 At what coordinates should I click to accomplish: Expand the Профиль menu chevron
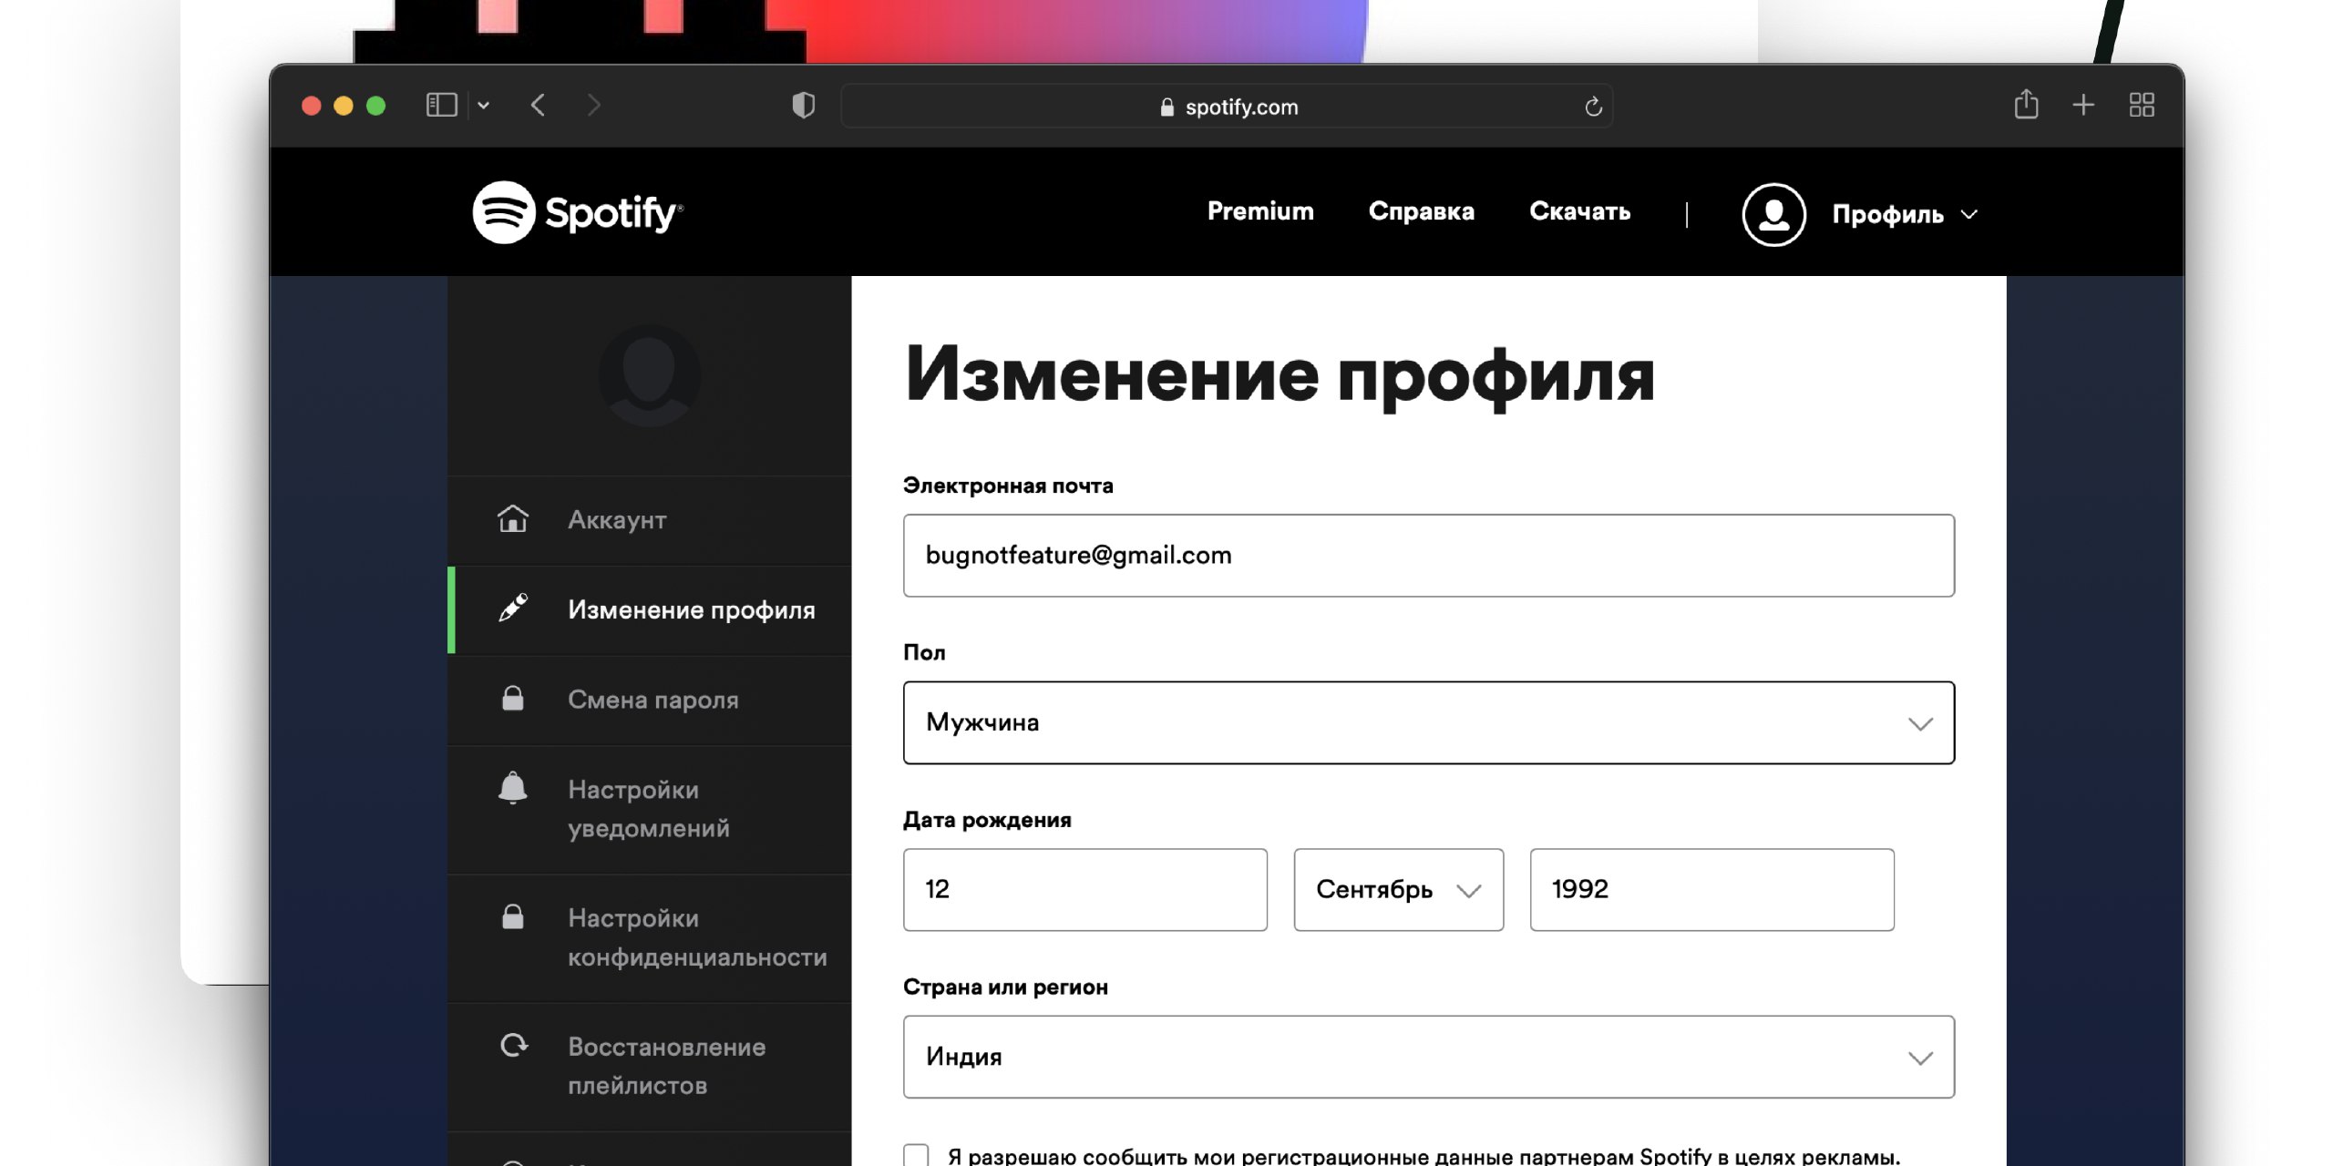(x=1969, y=215)
